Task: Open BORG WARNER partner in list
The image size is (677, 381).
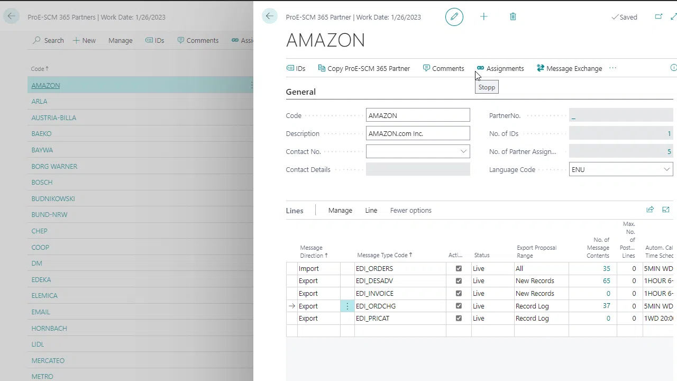Action: tap(54, 166)
